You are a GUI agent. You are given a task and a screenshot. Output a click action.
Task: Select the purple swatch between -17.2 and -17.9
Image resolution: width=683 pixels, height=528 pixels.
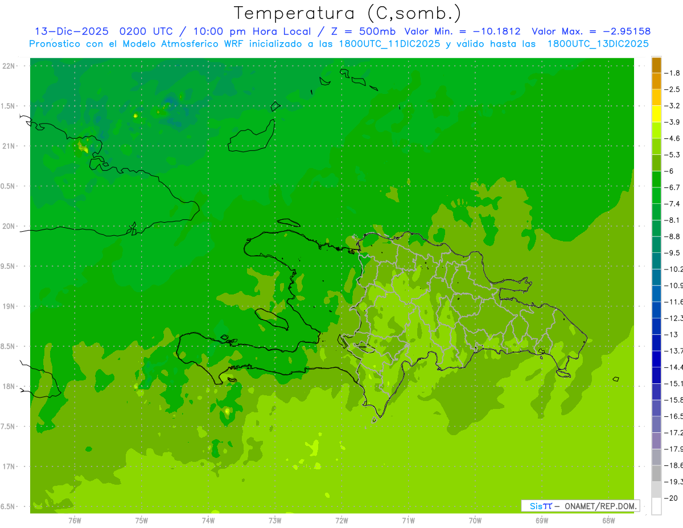click(x=656, y=441)
